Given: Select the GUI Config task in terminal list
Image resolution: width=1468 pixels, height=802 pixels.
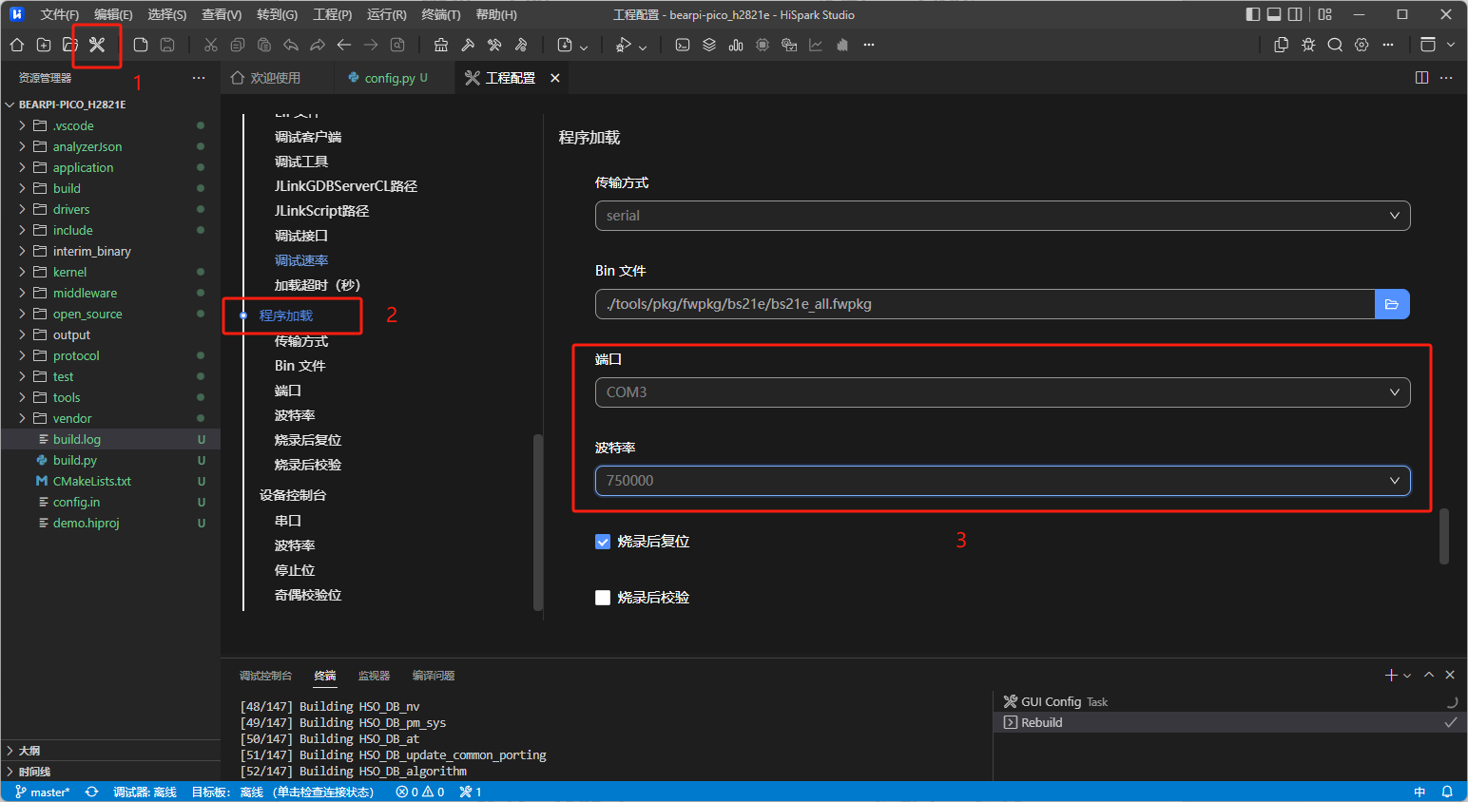Looking at the screenshot, I should [x=1230, y=701].
